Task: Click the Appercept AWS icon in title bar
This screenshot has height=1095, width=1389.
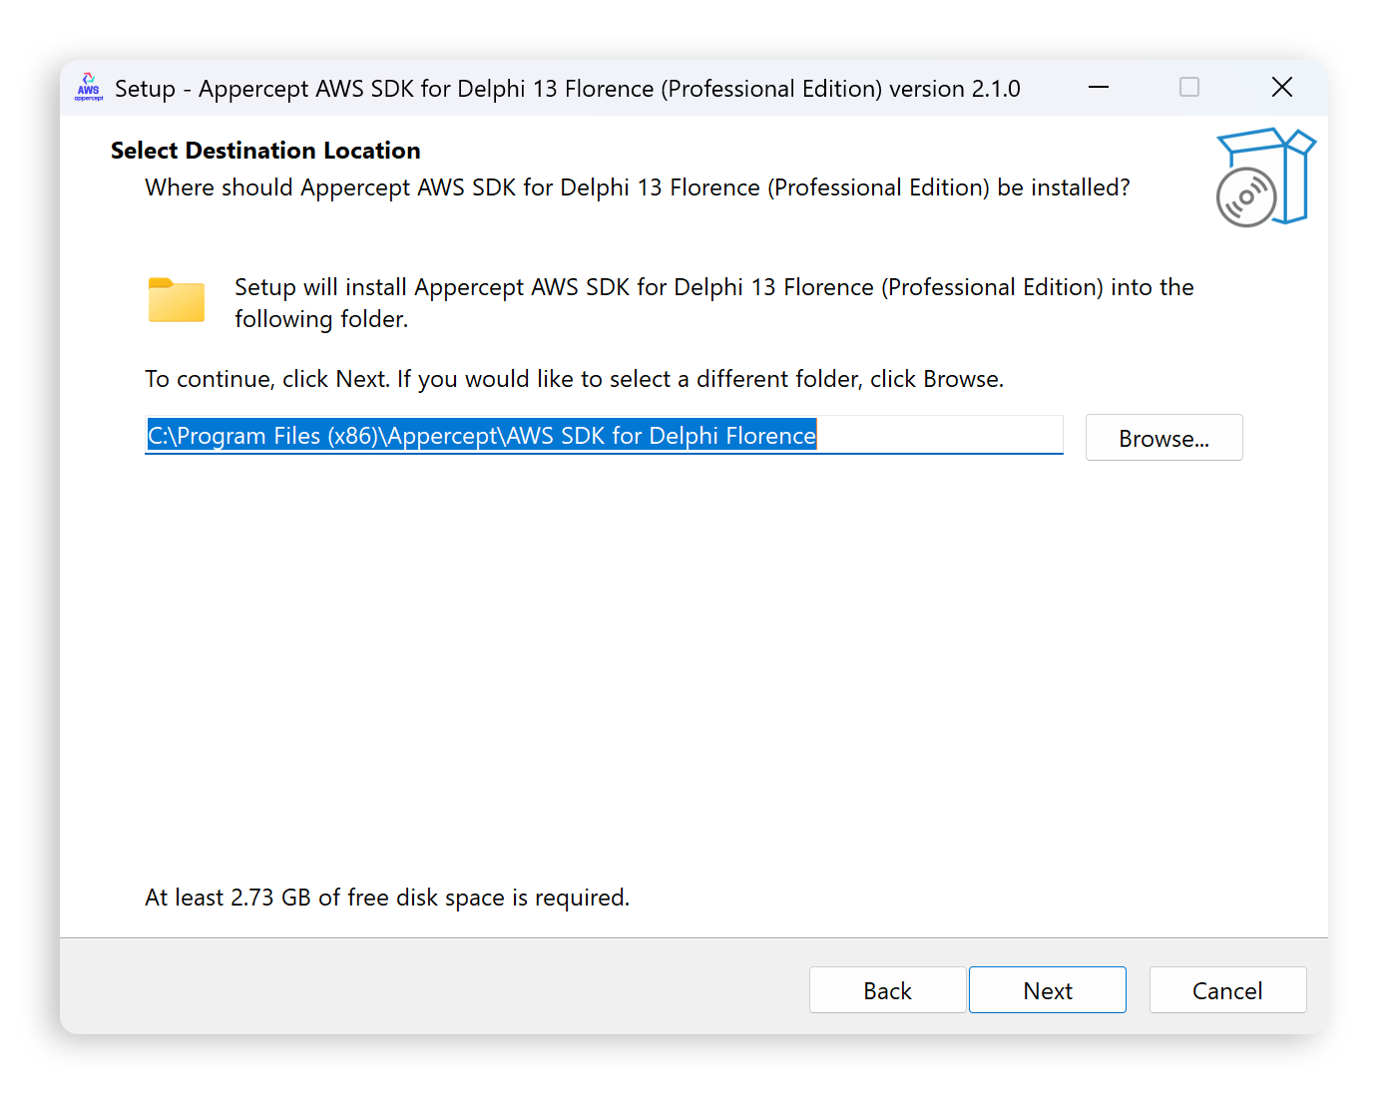Action: coord(89,88)
